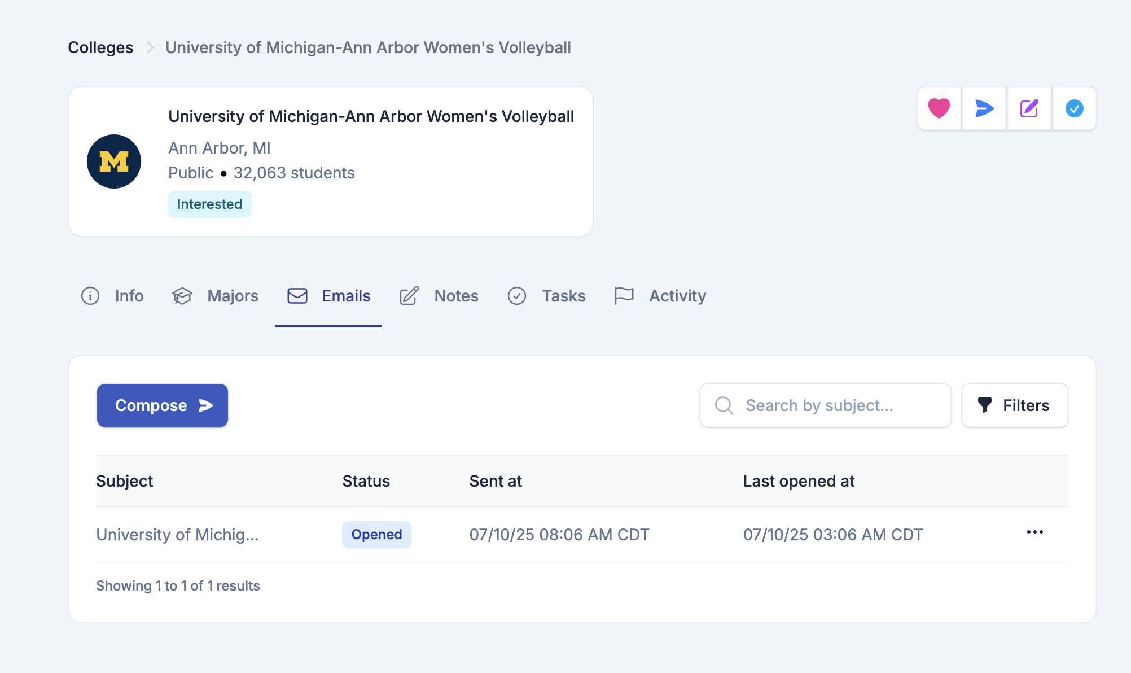The height and width of the screenshot is (673, 1131).
Task: Click the blue send email icon
Action: tap(984, 108)
